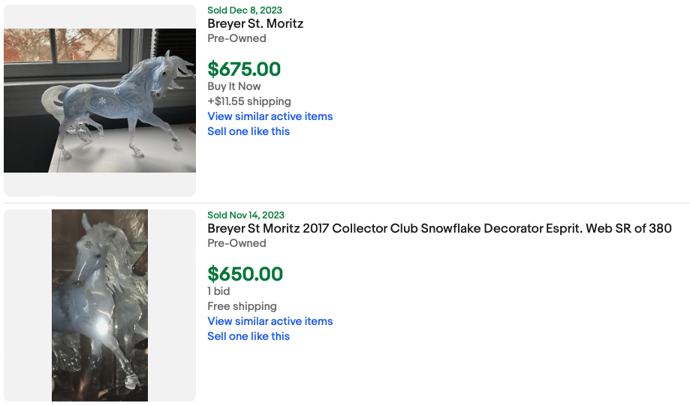Click 'Pre-Owned' under the Breyer St. Moritz title
Viewport: 690px width, 406px height.
pos(237,38)
